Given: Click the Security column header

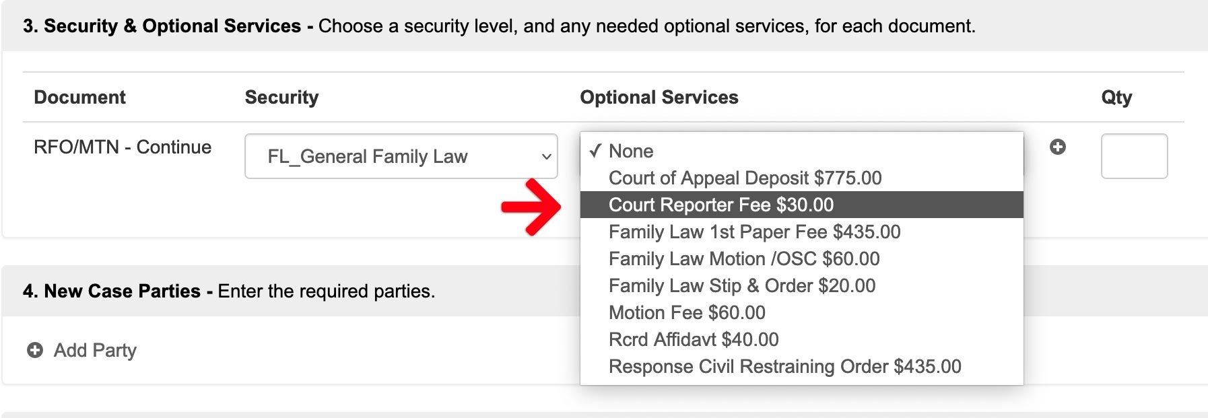Looking at the screenshot, I should (281, 97).
